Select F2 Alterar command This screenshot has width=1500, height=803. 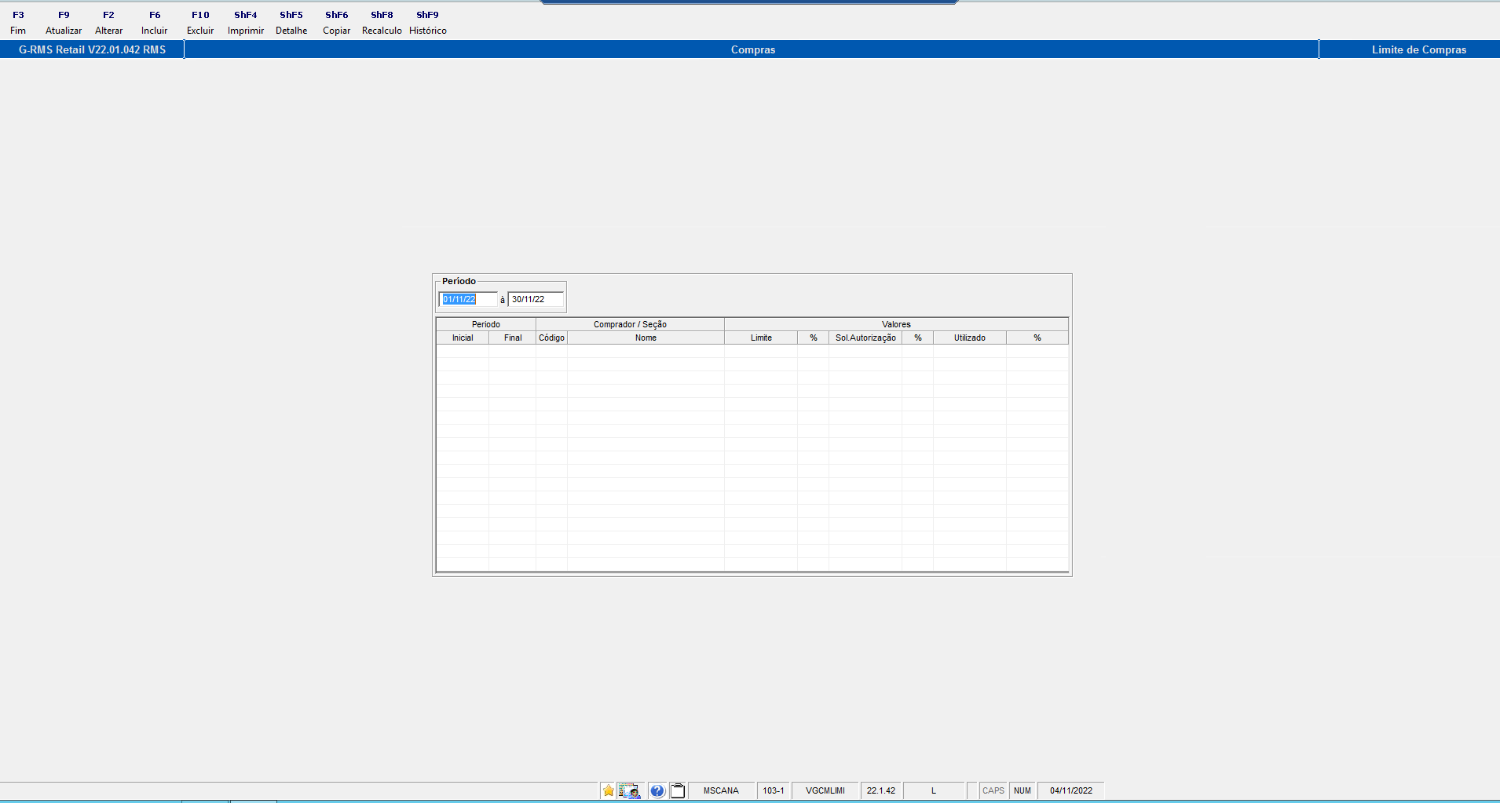[109, 23]
